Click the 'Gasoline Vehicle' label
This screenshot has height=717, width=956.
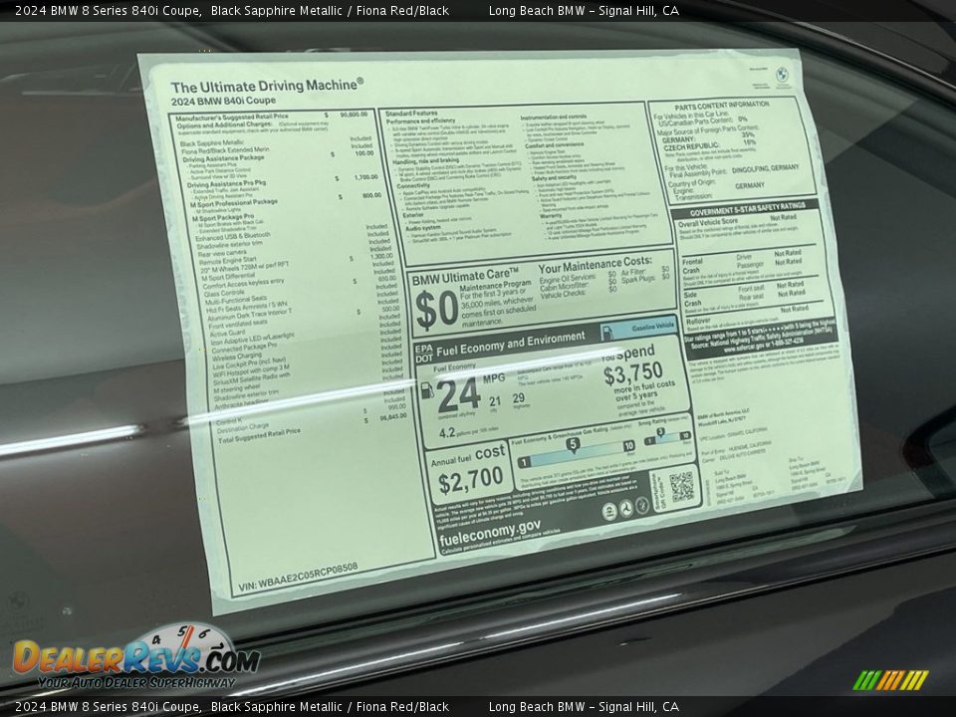[x=652, y=328]
